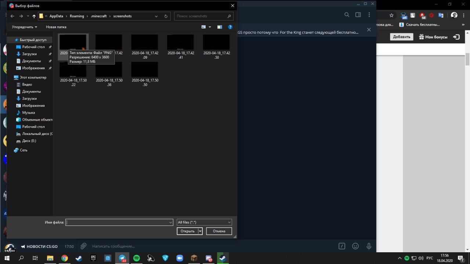Open Windows Start menu

7,258
